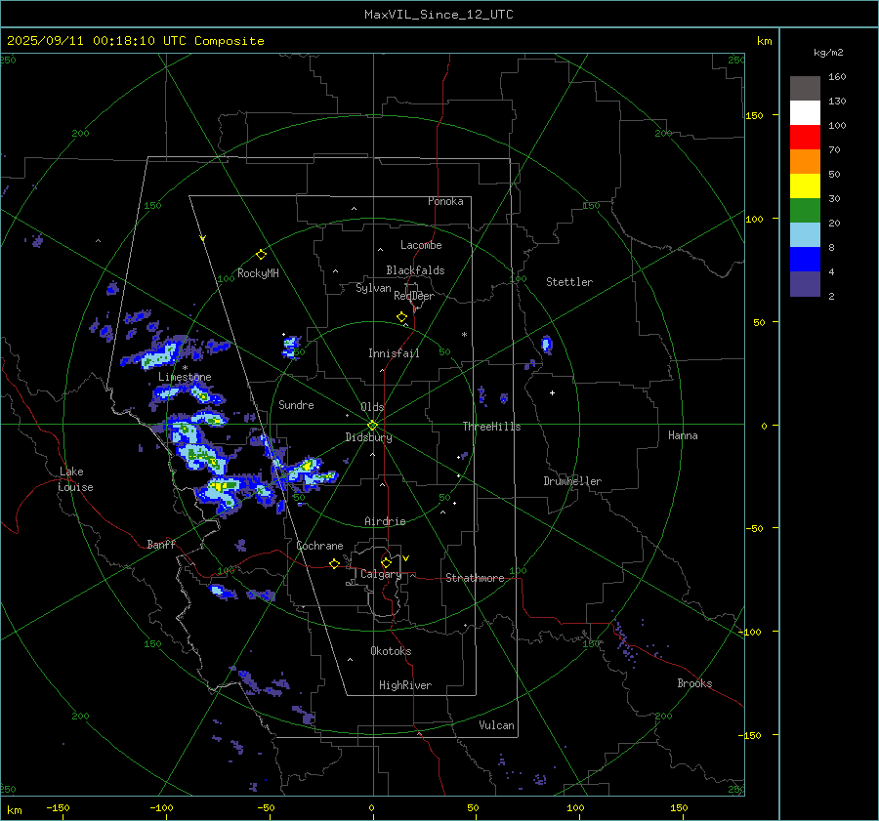The image size is (879, 821).
Task: Click the Lake Louise label
Action: [75, 479]
